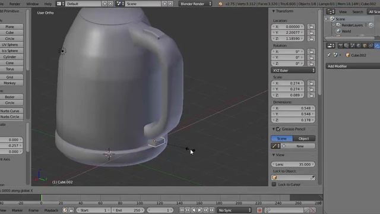This screenshot has height=214, width=380.
Task: Click the End frame field 250
Action: tap(128, 210)
